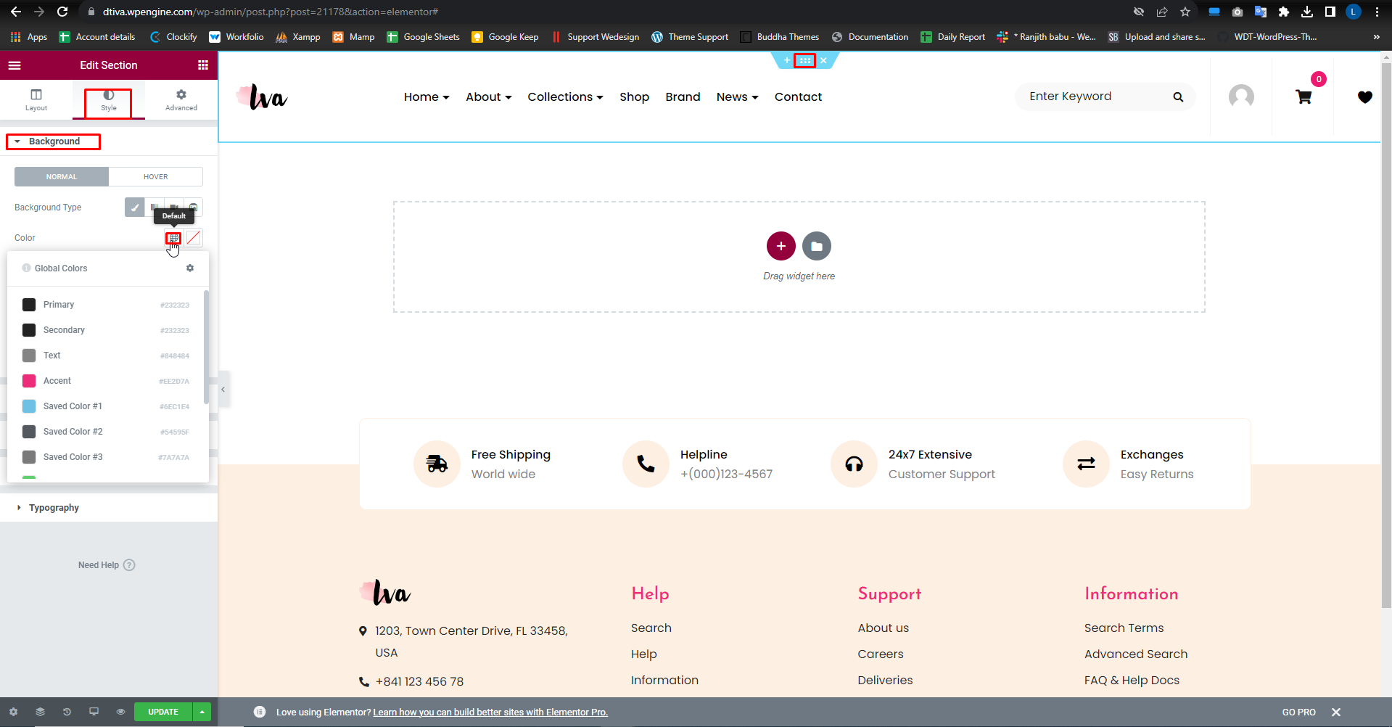Collapse the Elementor panel with arrow handle
Viewport: 1392px width, 727px height.
click(x=223, y=390)
